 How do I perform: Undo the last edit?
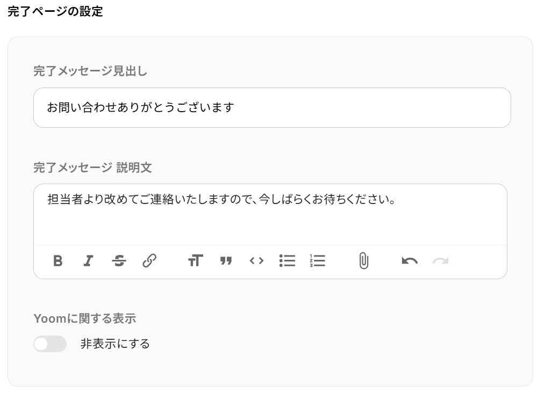[410, 261]
